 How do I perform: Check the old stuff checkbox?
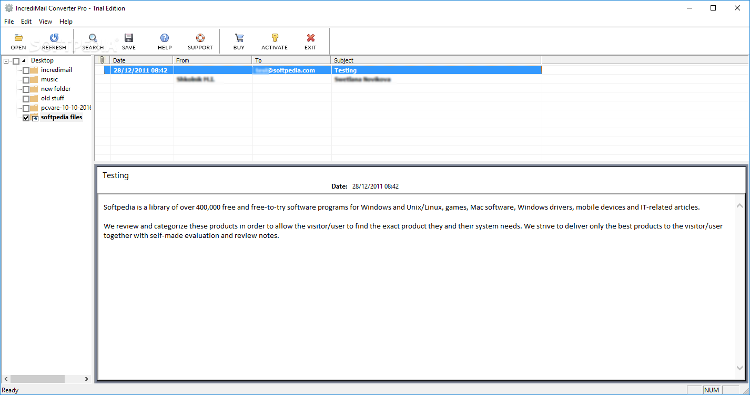tap(26, 99)
